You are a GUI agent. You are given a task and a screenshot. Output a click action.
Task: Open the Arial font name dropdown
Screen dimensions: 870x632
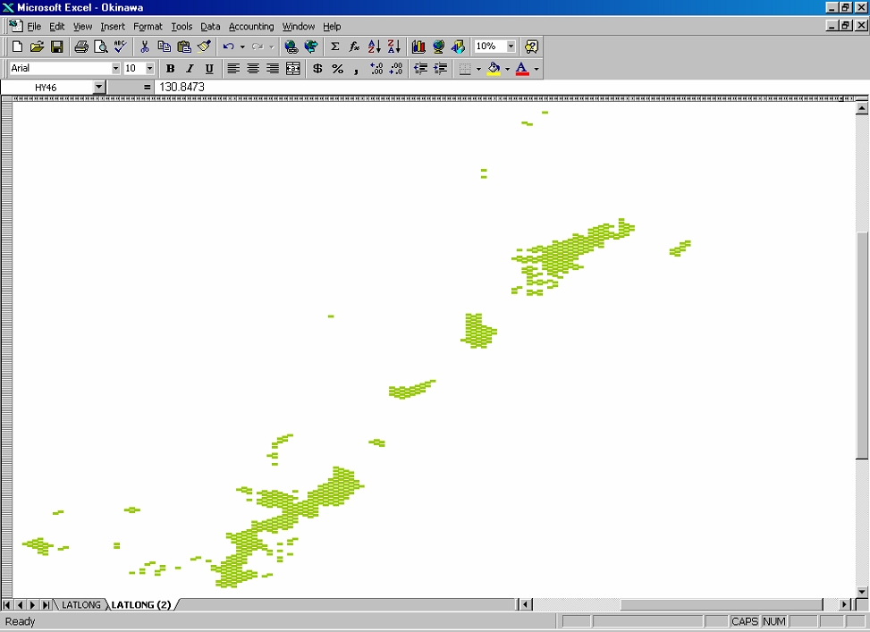[x=115, y=68]
